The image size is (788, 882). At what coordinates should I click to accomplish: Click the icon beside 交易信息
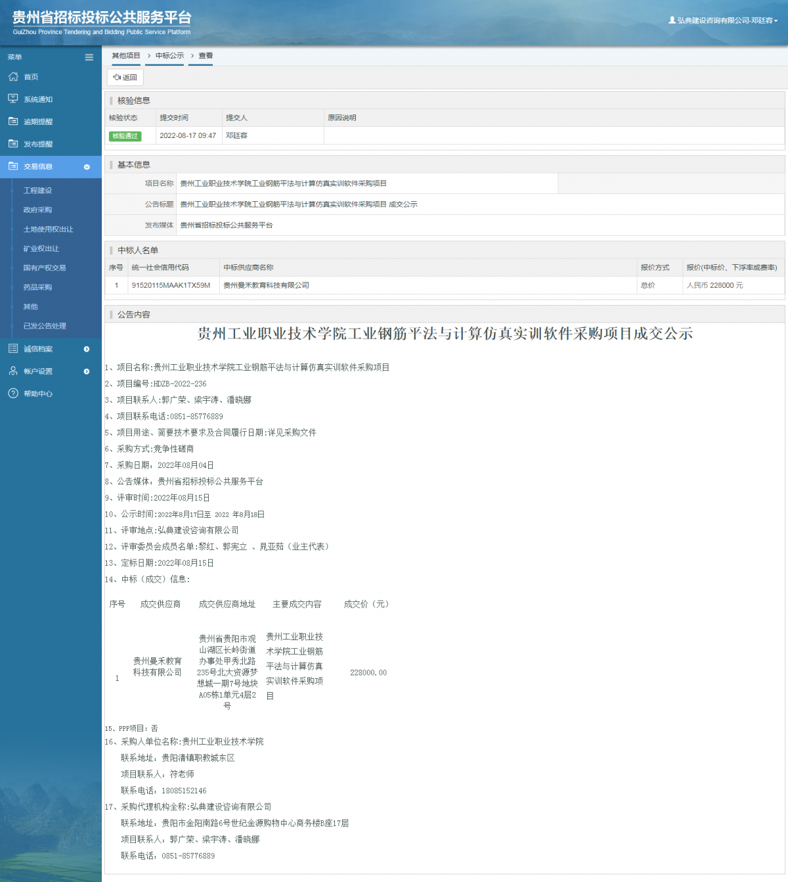tap(13, 166)
